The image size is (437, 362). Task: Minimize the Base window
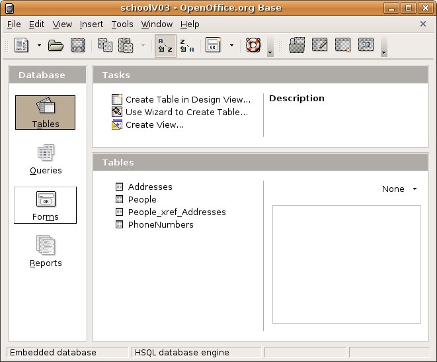391,8
